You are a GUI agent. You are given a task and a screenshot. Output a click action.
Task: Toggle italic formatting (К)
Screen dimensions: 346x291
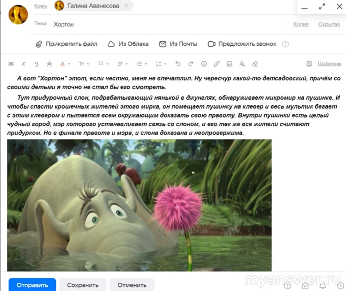[x=24, y=64]
